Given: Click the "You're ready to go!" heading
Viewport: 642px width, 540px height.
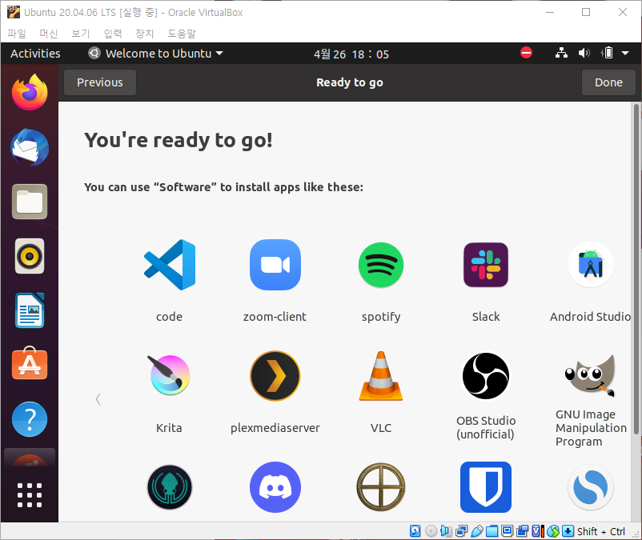Looking at the screenshot, I should pyautogui.click(x=179, y=140).
